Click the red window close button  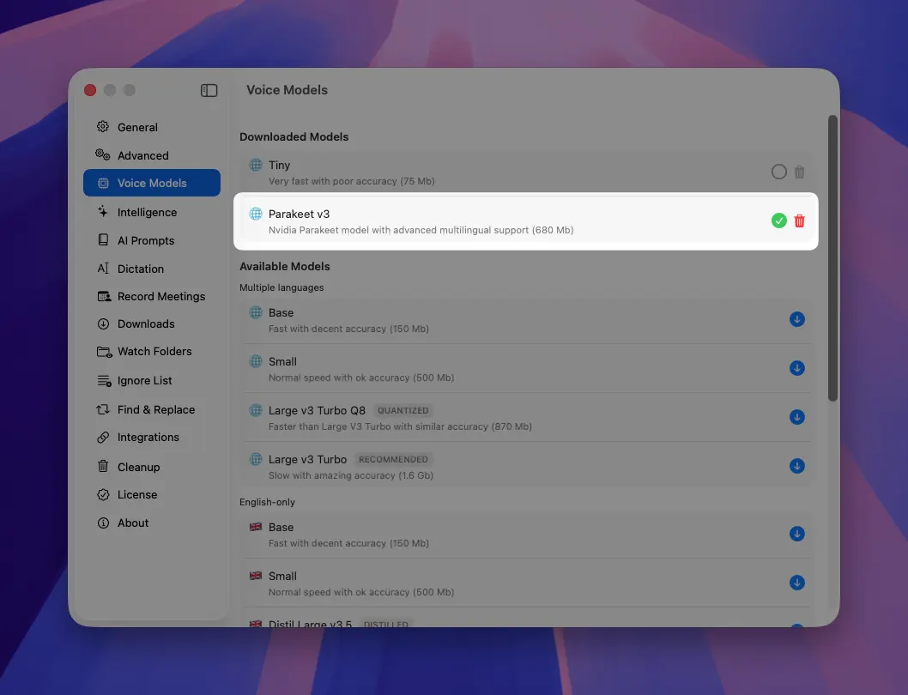[90, 90]
